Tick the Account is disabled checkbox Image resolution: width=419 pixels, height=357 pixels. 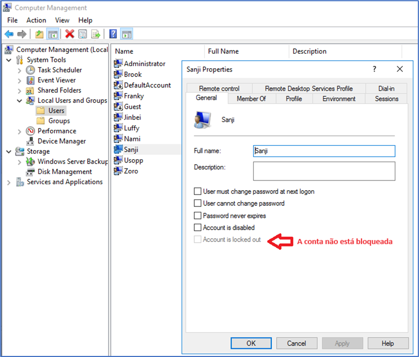[x=198, y=228]
